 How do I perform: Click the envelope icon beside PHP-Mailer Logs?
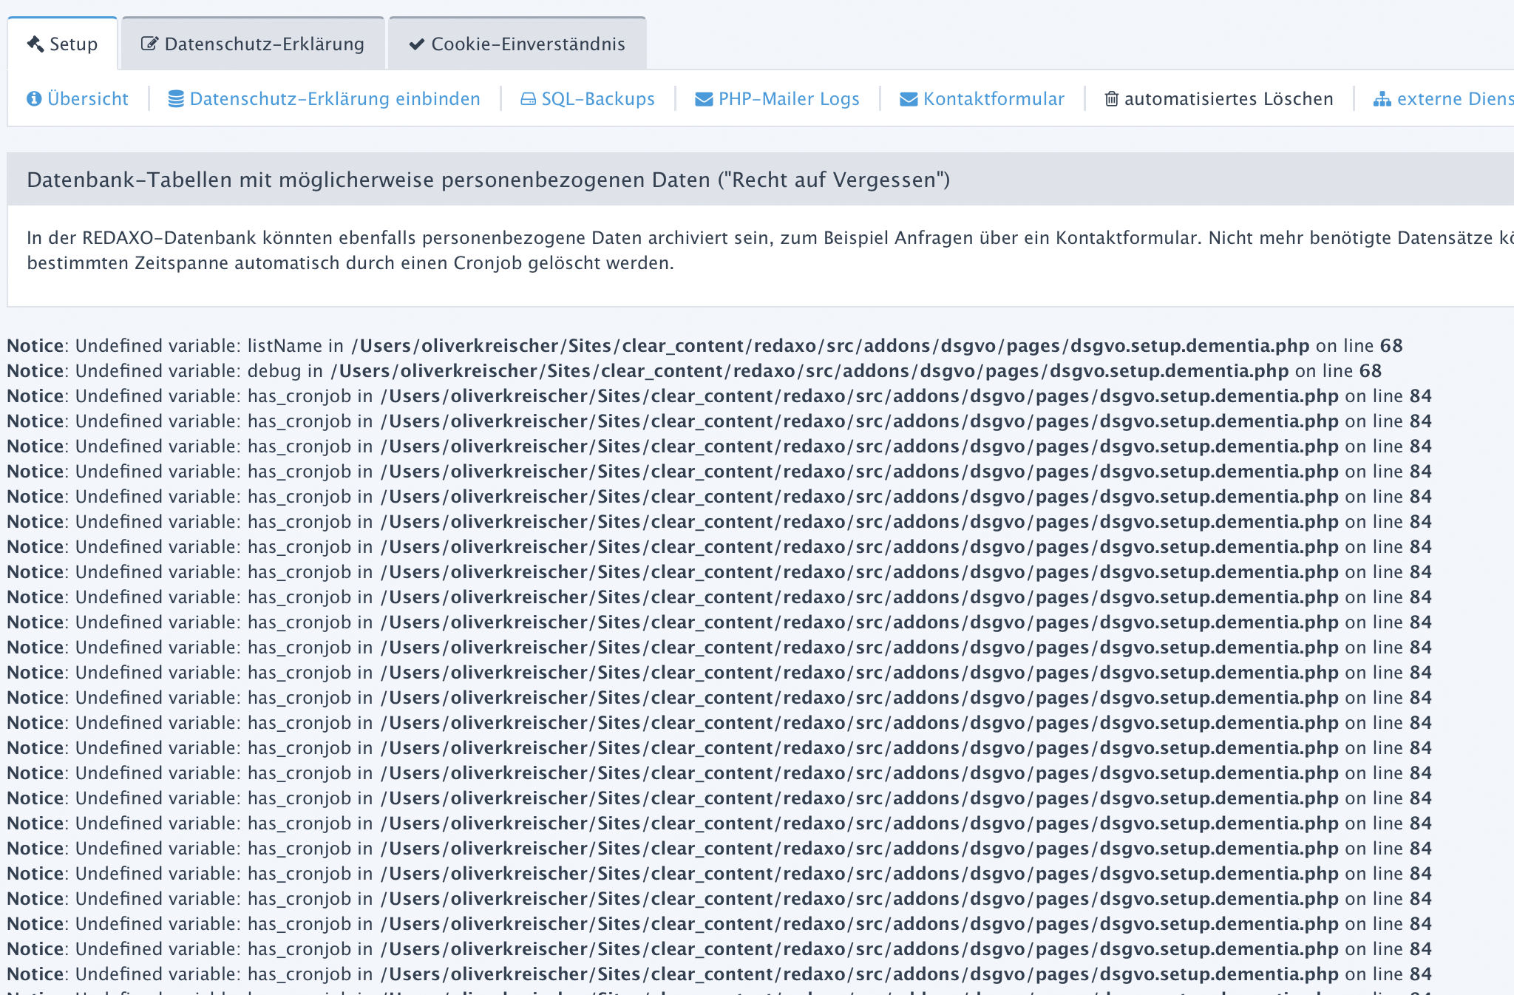coord(704,99)
